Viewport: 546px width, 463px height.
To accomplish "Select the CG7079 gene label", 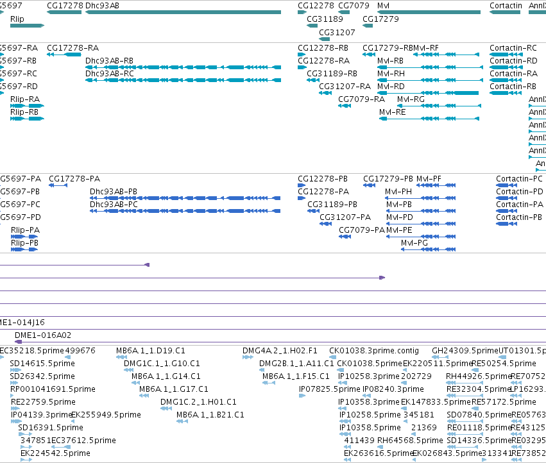I will [354, 6].
